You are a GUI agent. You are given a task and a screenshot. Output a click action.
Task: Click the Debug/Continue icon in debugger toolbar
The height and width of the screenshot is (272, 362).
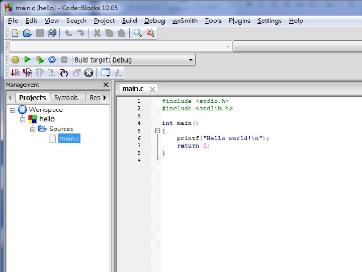tap(15, 73)
